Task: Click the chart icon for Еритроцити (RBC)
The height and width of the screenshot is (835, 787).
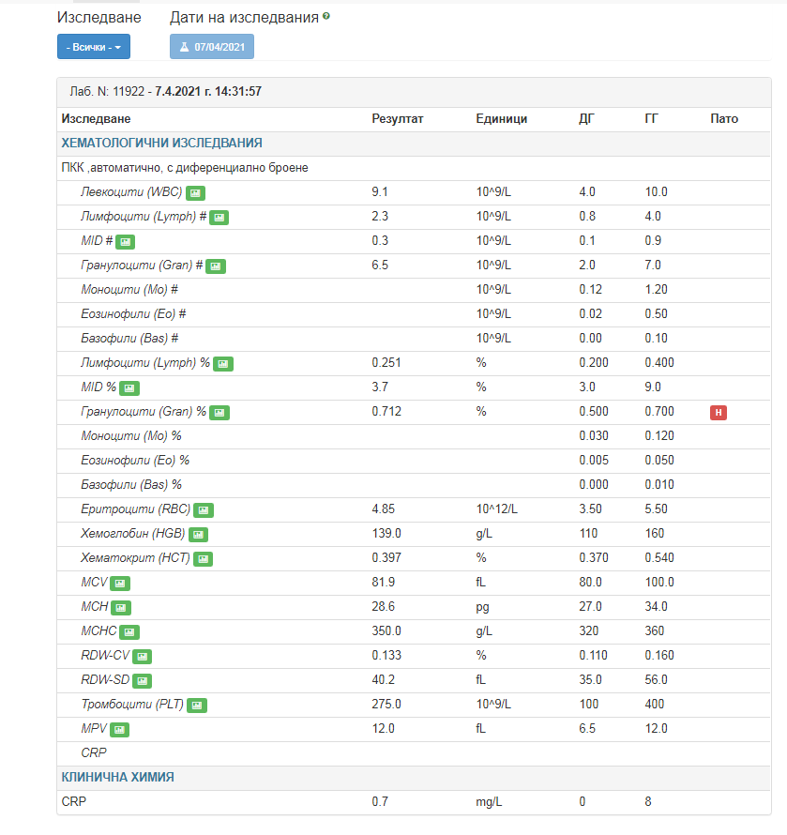Action: pyautogui.click(x=204, y=509)
